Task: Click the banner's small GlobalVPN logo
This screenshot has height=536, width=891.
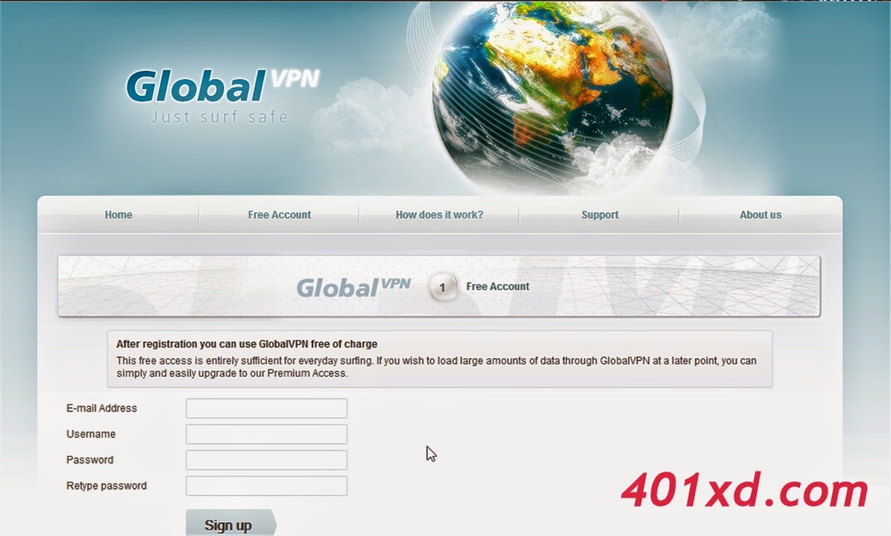Action: 353,287
